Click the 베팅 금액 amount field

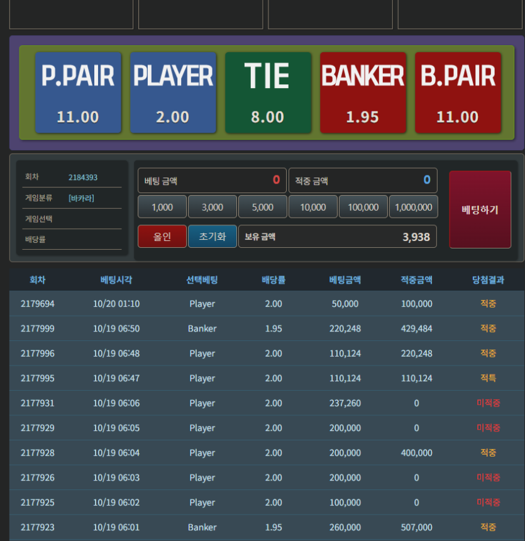[212, 181]
